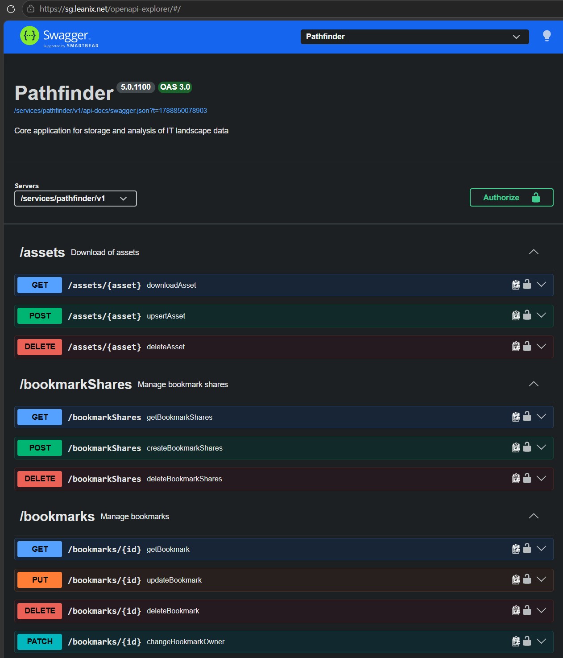The width and height of the screenshot is (563, 658).
Task: Click PUT method badge for updateBookmark
Action: tap(40, 580)
